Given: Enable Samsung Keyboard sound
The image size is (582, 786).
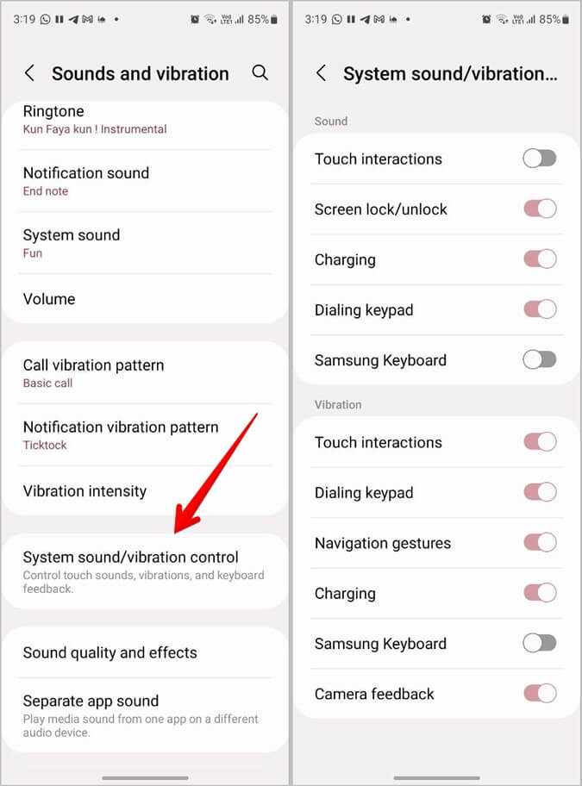Looking at the screenshot, I should [x=540, y=360].
